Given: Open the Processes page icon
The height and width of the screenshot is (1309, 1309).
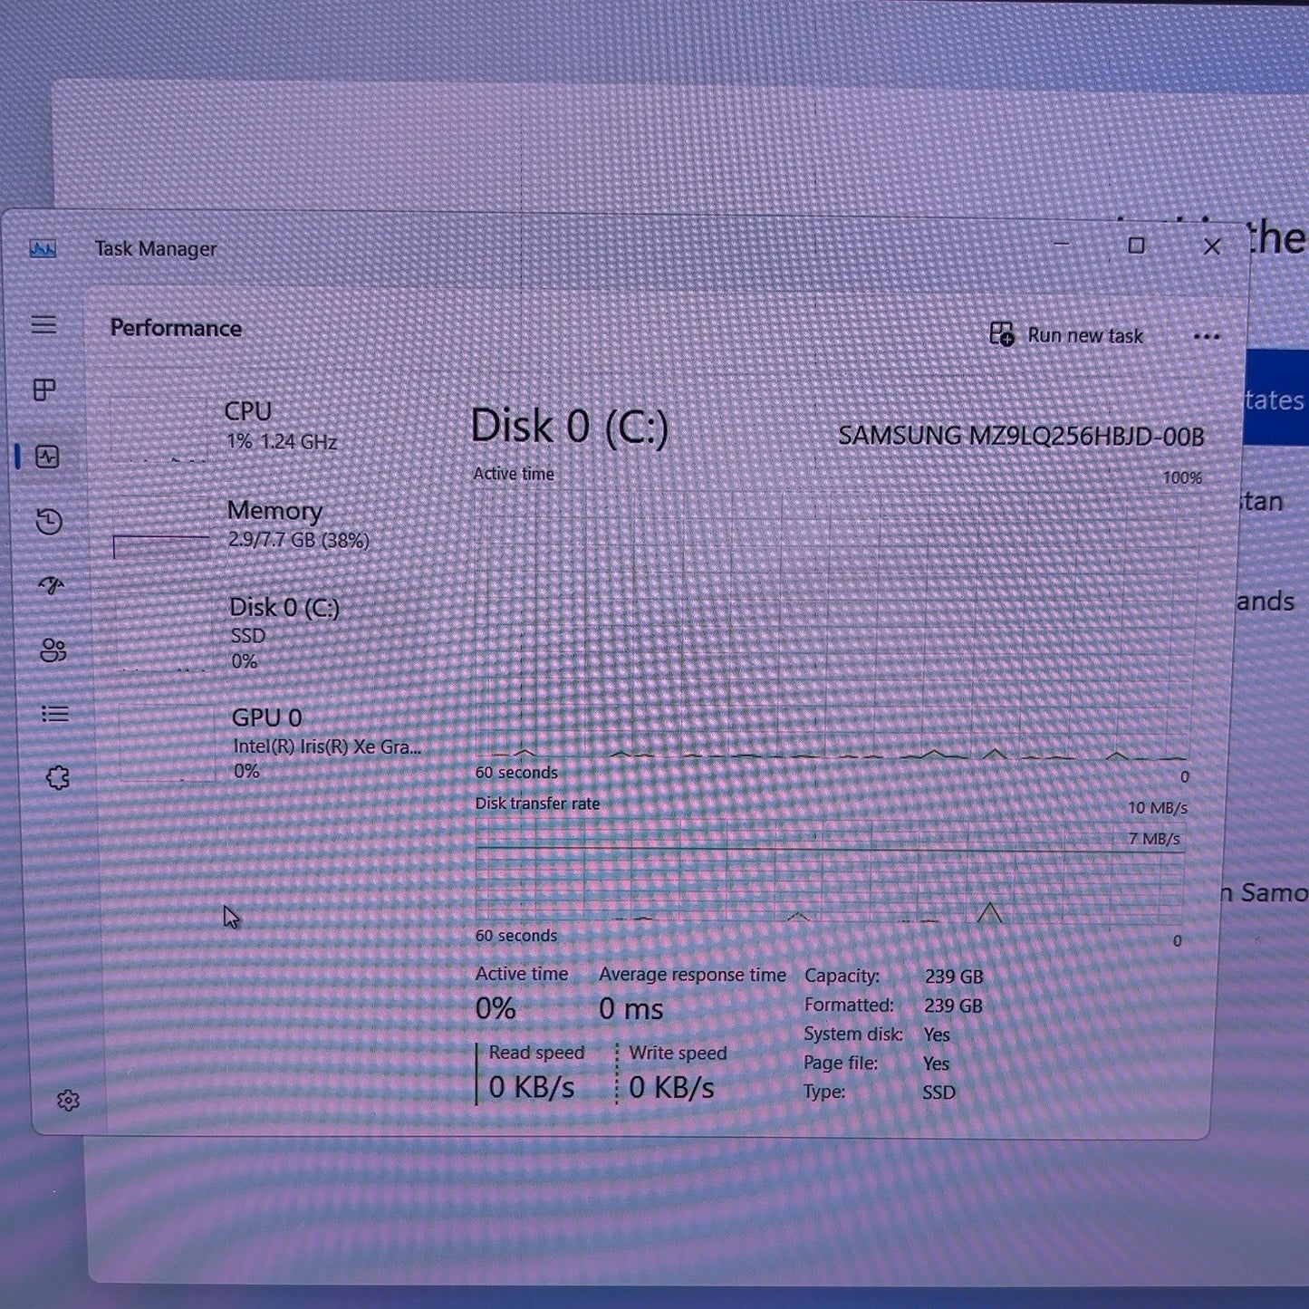Looking at the screenshot, I should (44, 390).
